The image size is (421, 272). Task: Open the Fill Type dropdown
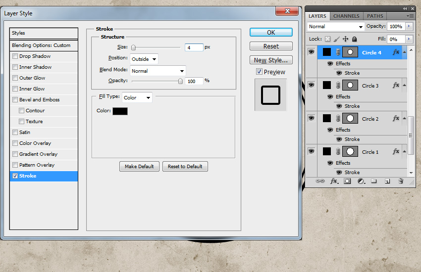click(137, 97)
